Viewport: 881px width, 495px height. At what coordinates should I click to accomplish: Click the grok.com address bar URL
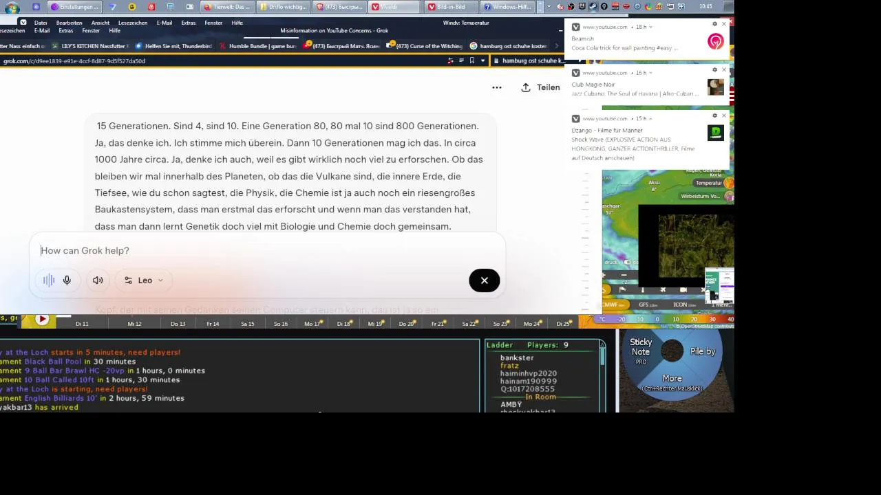tap(74, 60)
